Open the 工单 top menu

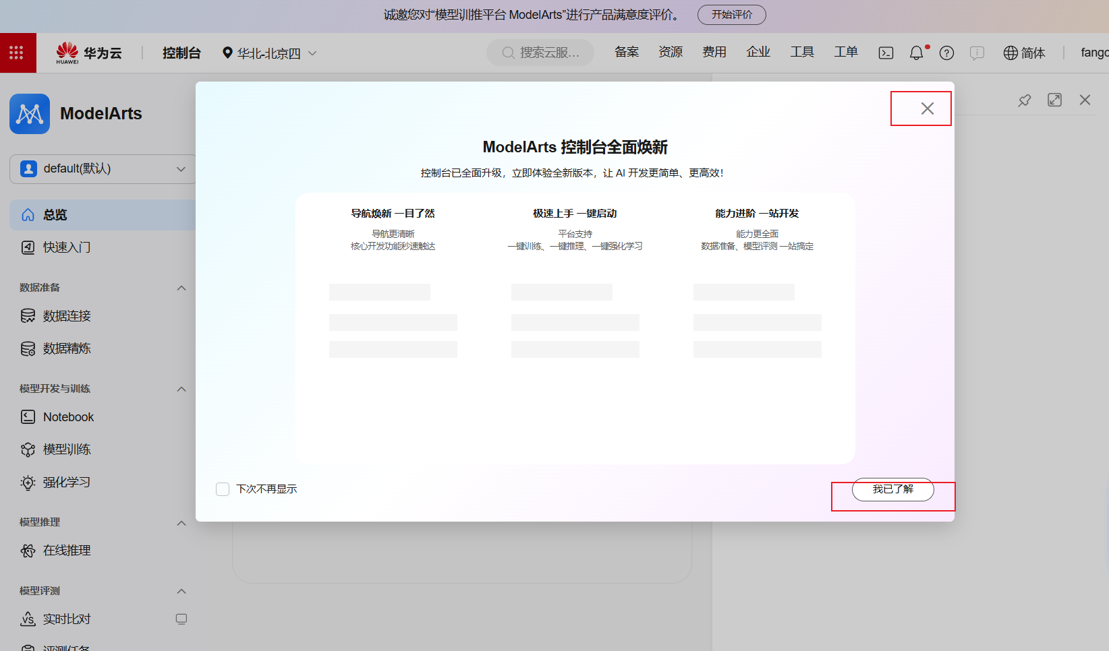846,52
